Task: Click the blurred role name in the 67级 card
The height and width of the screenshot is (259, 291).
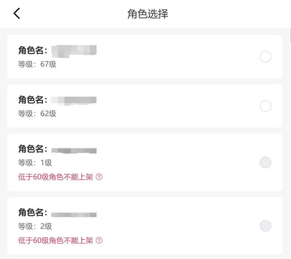Action: pyautogui.click(x=74, y=50)
